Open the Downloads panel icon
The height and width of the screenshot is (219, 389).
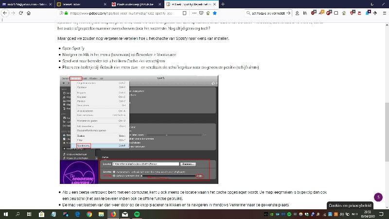pyautogui.click(x=297, y=13)
